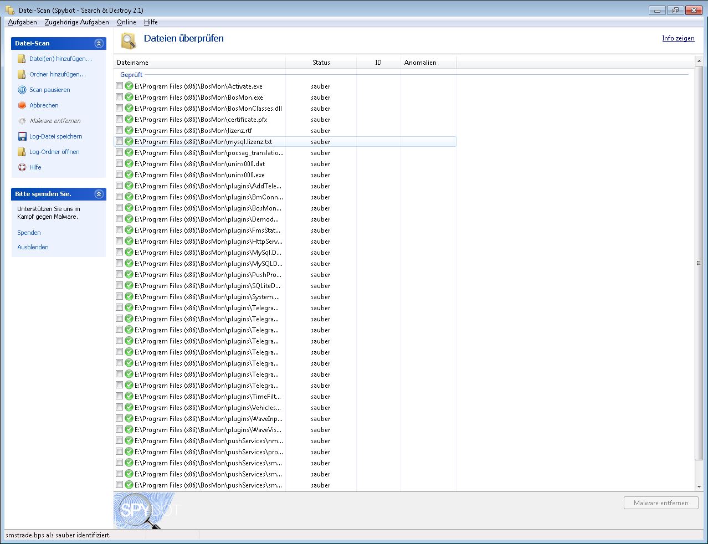
Task: Open the log folder via Log-Ordner öffnen icon
Action: pos(22,152)
